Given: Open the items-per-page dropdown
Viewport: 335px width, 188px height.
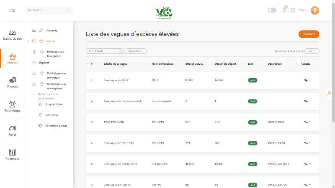Looking at the screenshot, I should pos(312,51).
